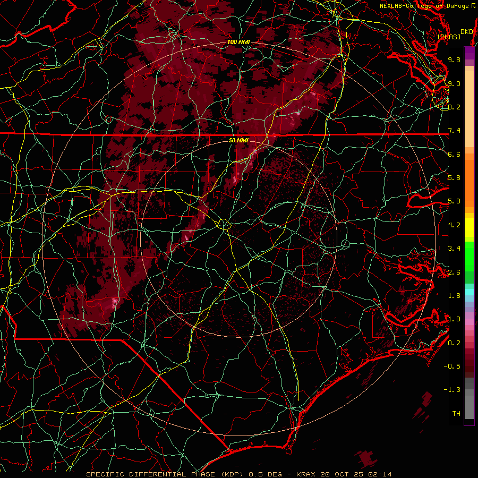Viewport: 478px width, 478px height.
Task: Click the 7.4 value on the color scale
Action: (x=454, y=131)
